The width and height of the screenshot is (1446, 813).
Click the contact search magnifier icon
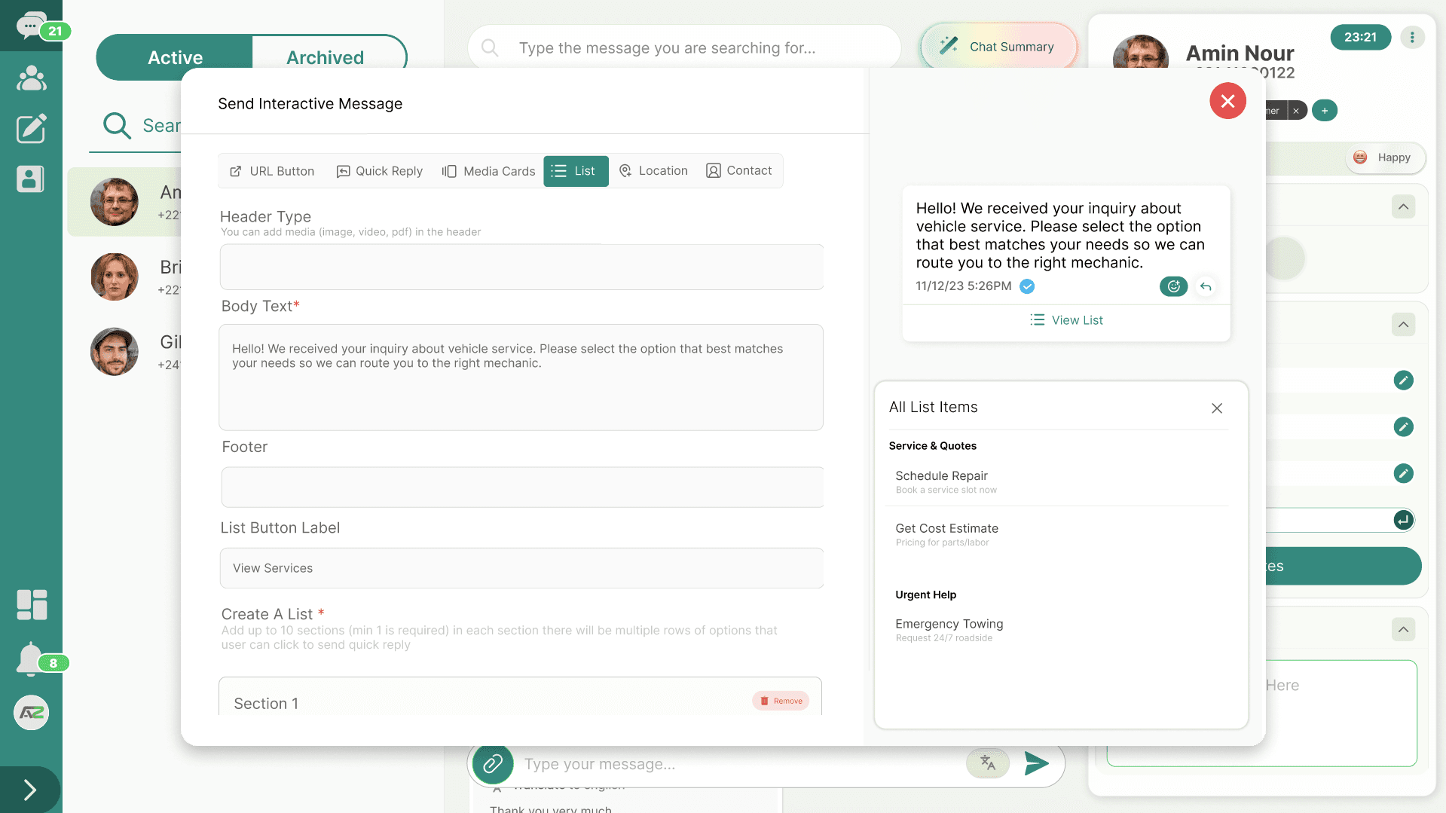coord(117,125)
